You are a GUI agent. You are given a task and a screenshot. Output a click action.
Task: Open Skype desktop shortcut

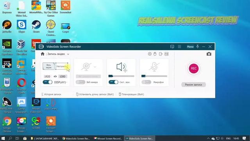coord(21,26)
